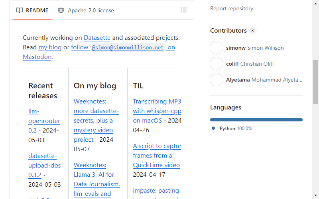Open Transcribing MP3 with whisper-cpp TIL

click(x=157, y=111)
